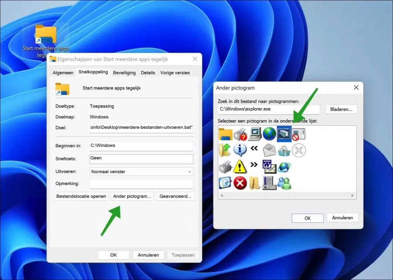The image size is (393, 280).
Task: Select the double left chevron pictogram
Action: point(254,148)
